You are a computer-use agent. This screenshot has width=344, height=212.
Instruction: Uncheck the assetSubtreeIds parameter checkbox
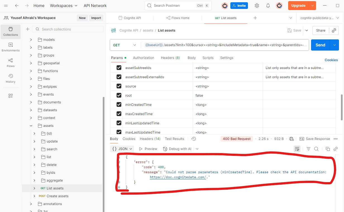click(119, 68)
